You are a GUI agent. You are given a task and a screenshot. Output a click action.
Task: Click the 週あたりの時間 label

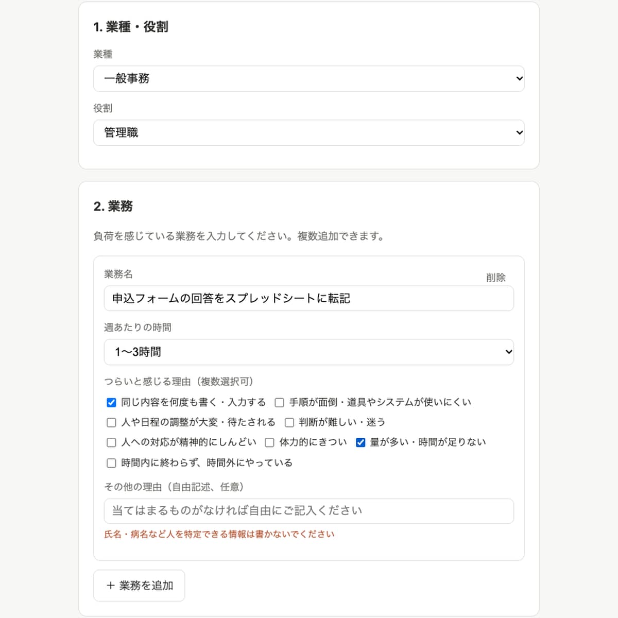[x=138, y=328]
